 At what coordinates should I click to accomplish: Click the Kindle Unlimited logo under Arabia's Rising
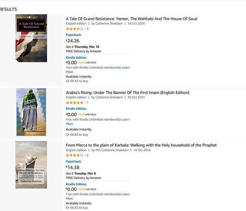(x=87, y=115)
